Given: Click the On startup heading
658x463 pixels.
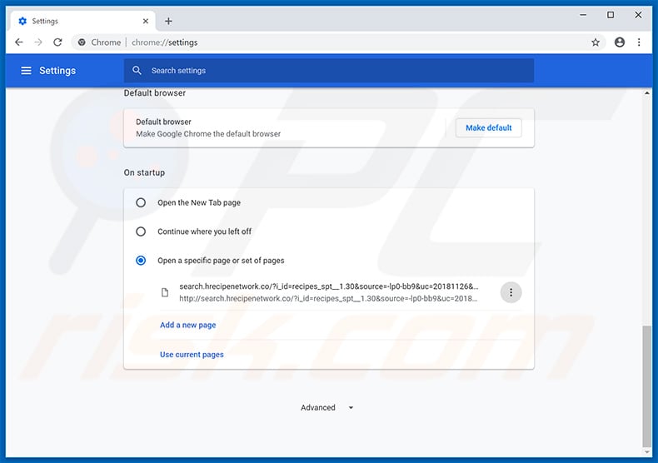Looking at the screenshot, I should tap(144, 172).
